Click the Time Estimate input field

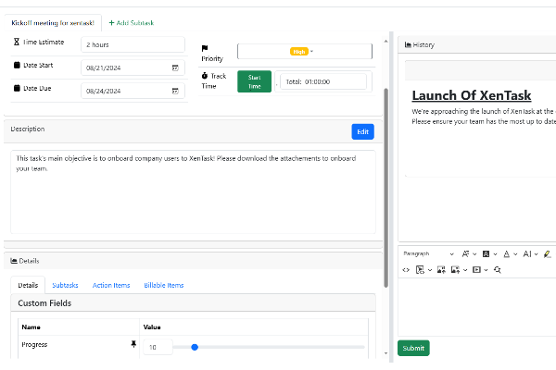(133, 43)
